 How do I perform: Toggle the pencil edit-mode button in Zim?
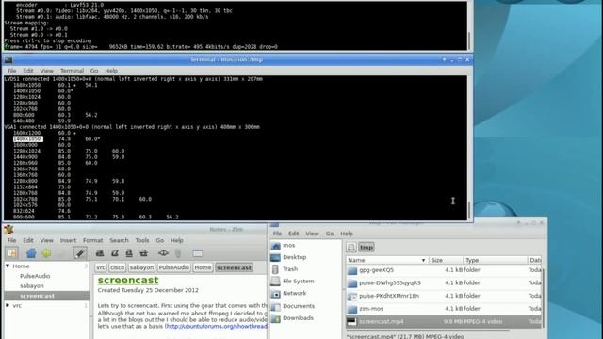79,253
